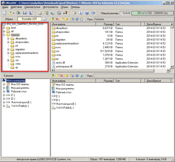Viewport: 175px width, 162px height.
Task: Click Rename icon in image panel toolbar
Action: (66, 19)
